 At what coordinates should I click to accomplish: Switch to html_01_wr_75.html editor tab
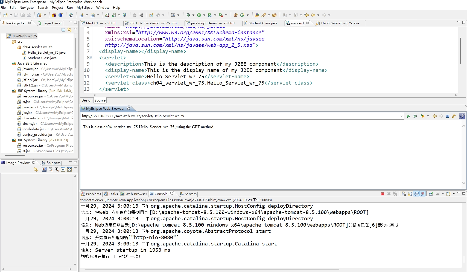click(x=101, y=23)
